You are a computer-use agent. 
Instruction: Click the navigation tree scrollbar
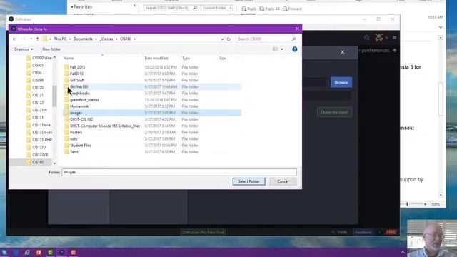[54, 96]
